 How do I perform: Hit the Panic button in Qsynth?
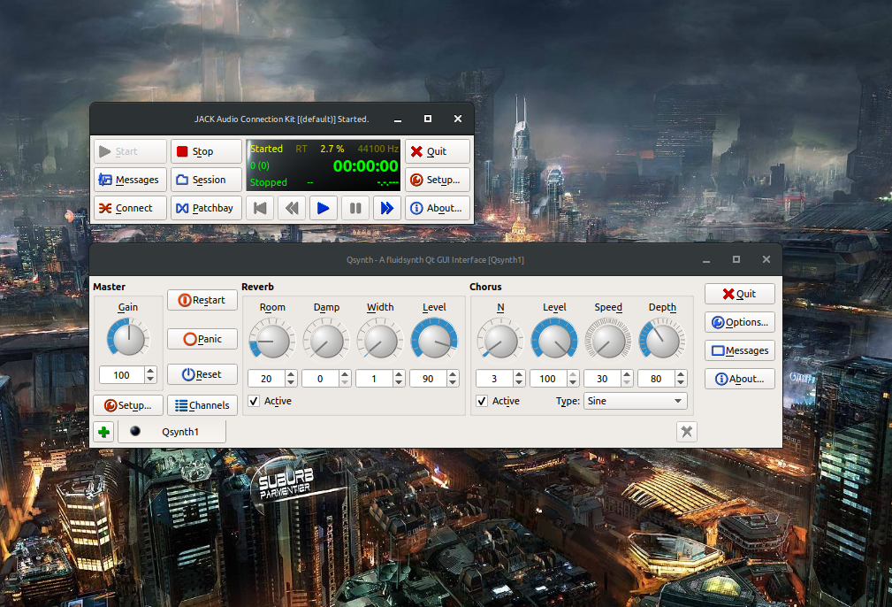point(202,339)
